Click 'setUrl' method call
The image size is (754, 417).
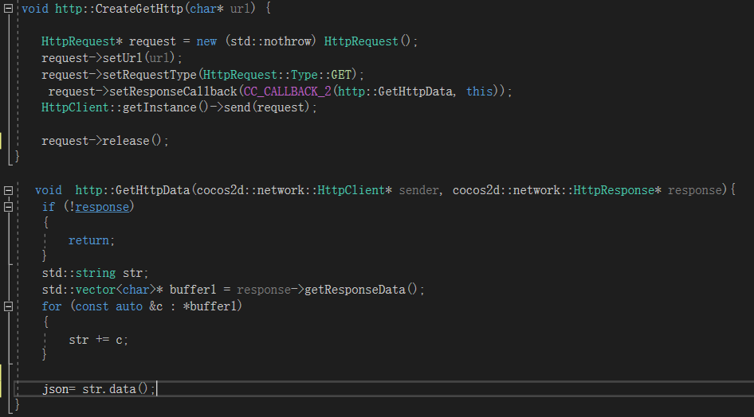tap(123, 58)
